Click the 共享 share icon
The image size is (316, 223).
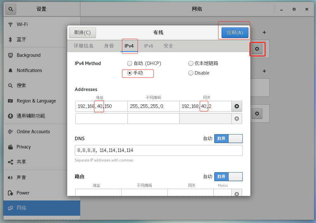pos(10,162)
